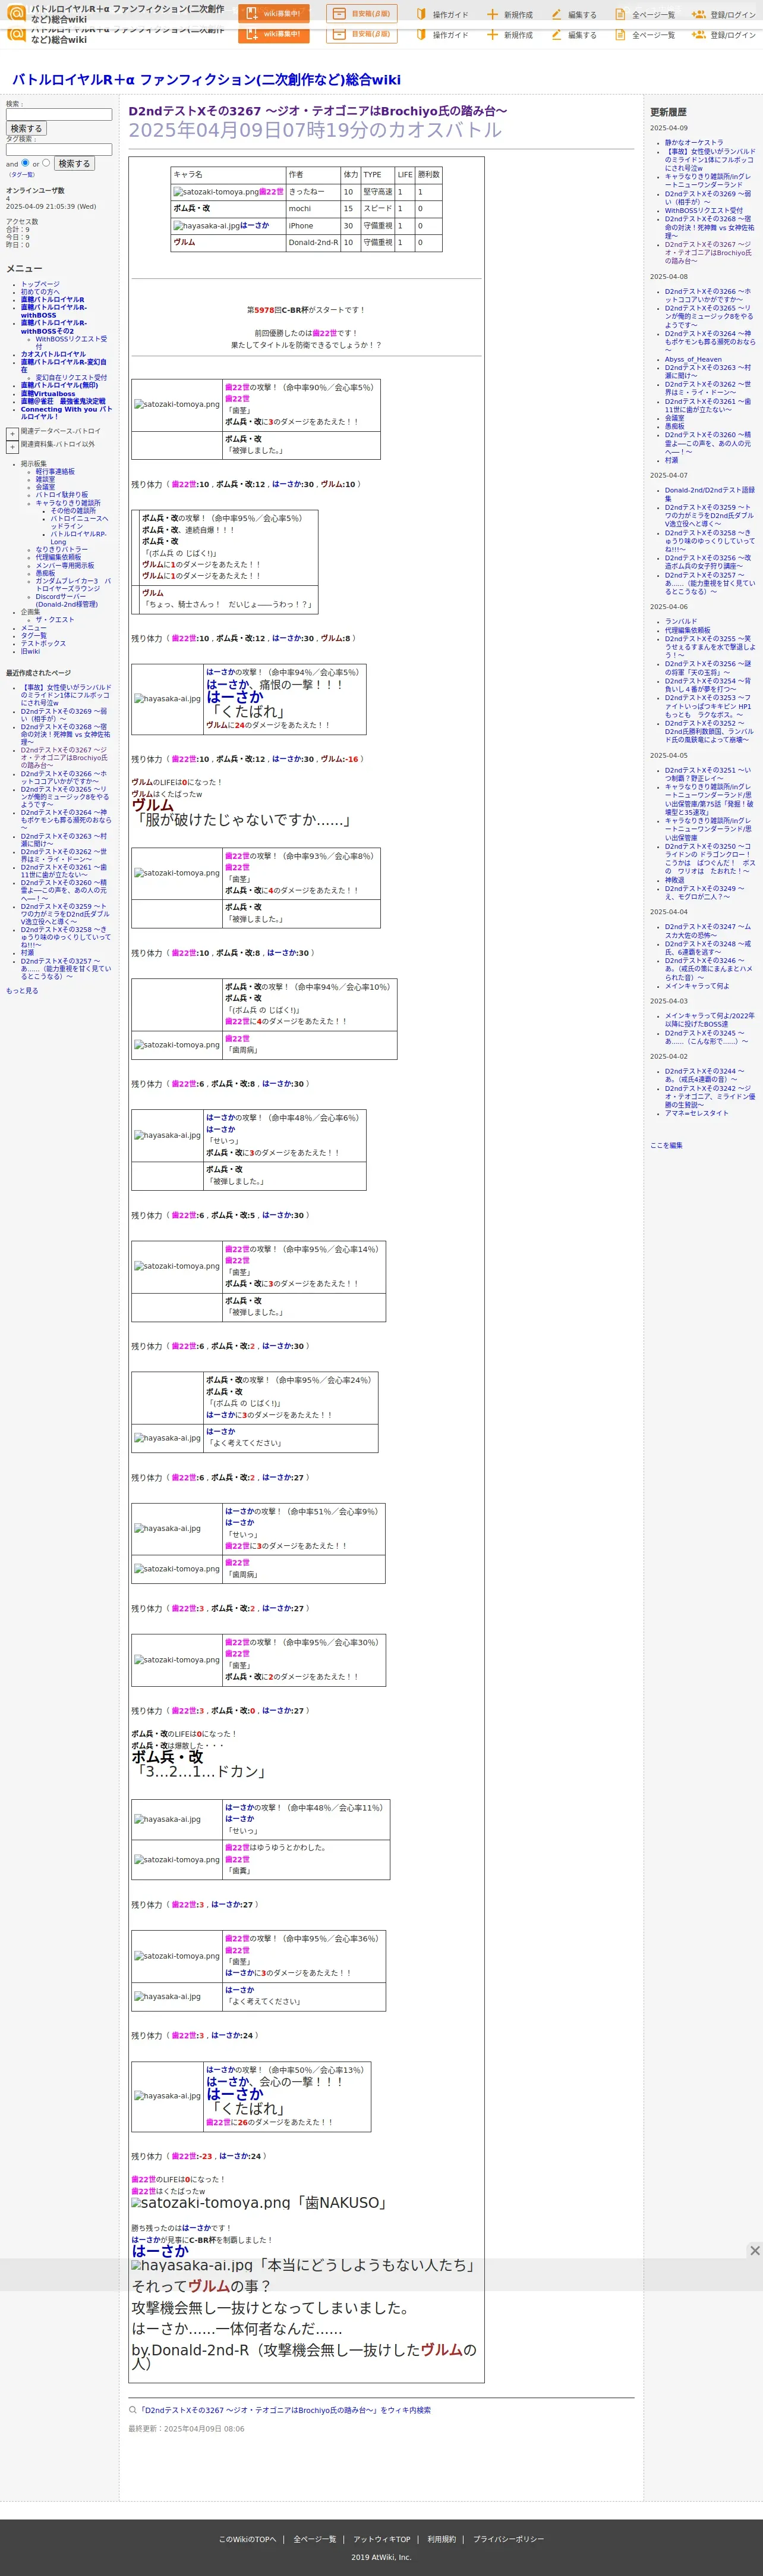Open その他の雑談所 link
The image size is (763, 2576).
pyautogui.click(x=74, y=511)
